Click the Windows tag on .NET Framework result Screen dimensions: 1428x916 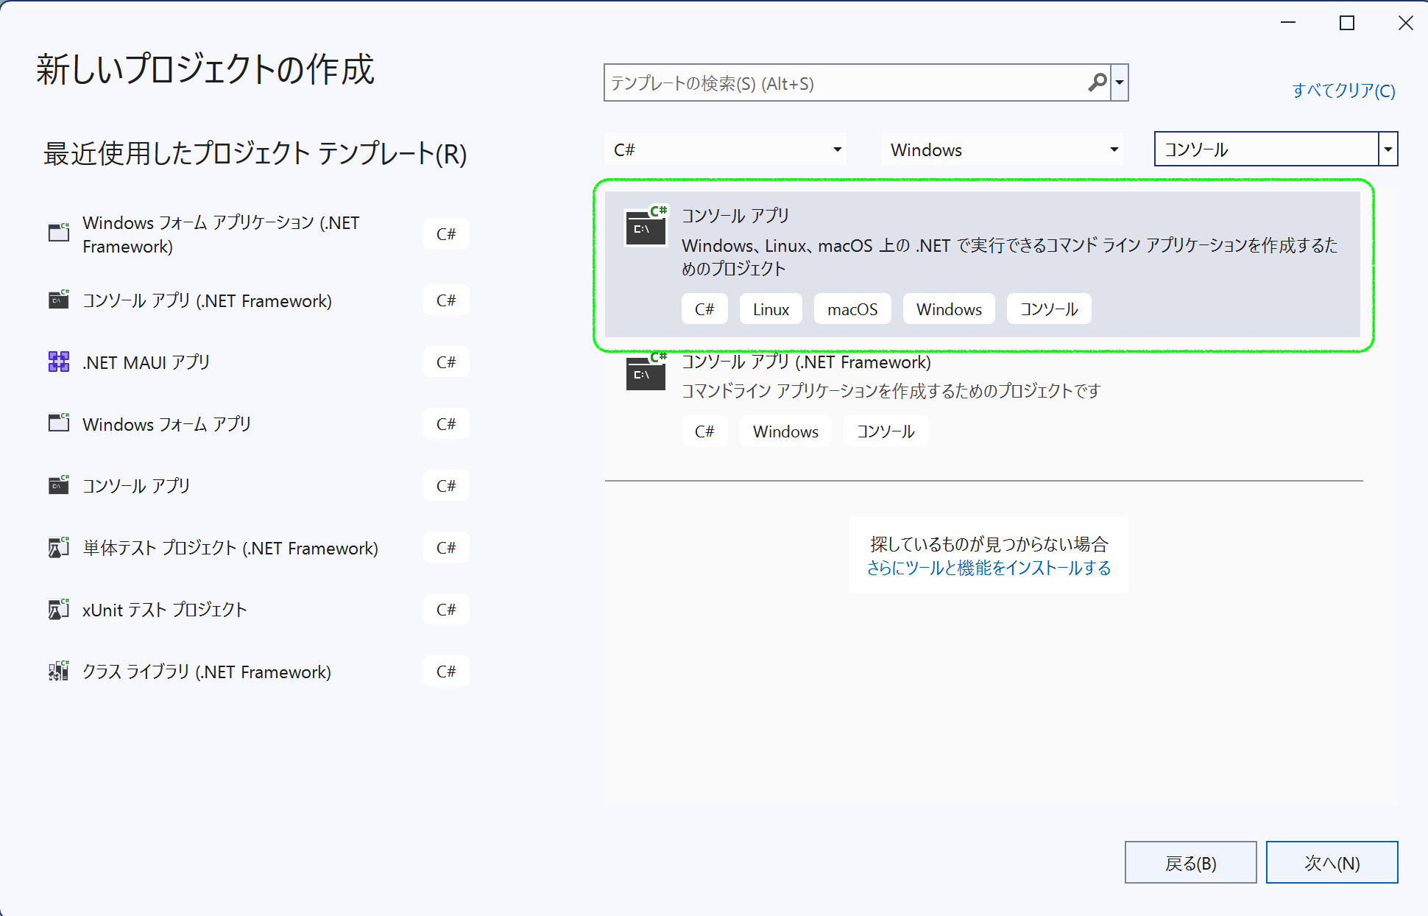pos(785,431)
